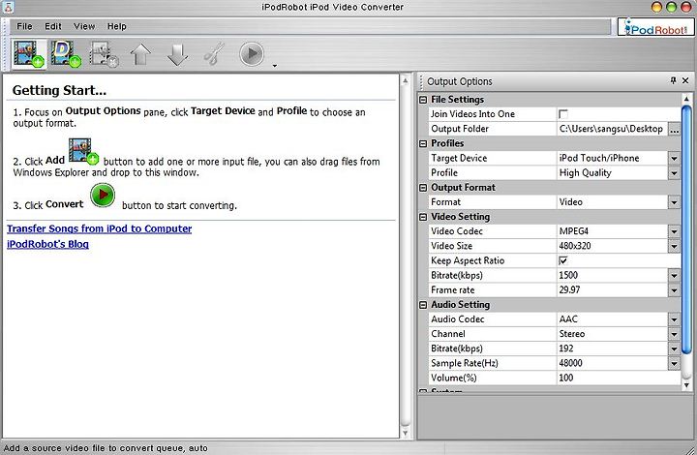
Task: Click the scissors trim icon
Action: [214, 54]
